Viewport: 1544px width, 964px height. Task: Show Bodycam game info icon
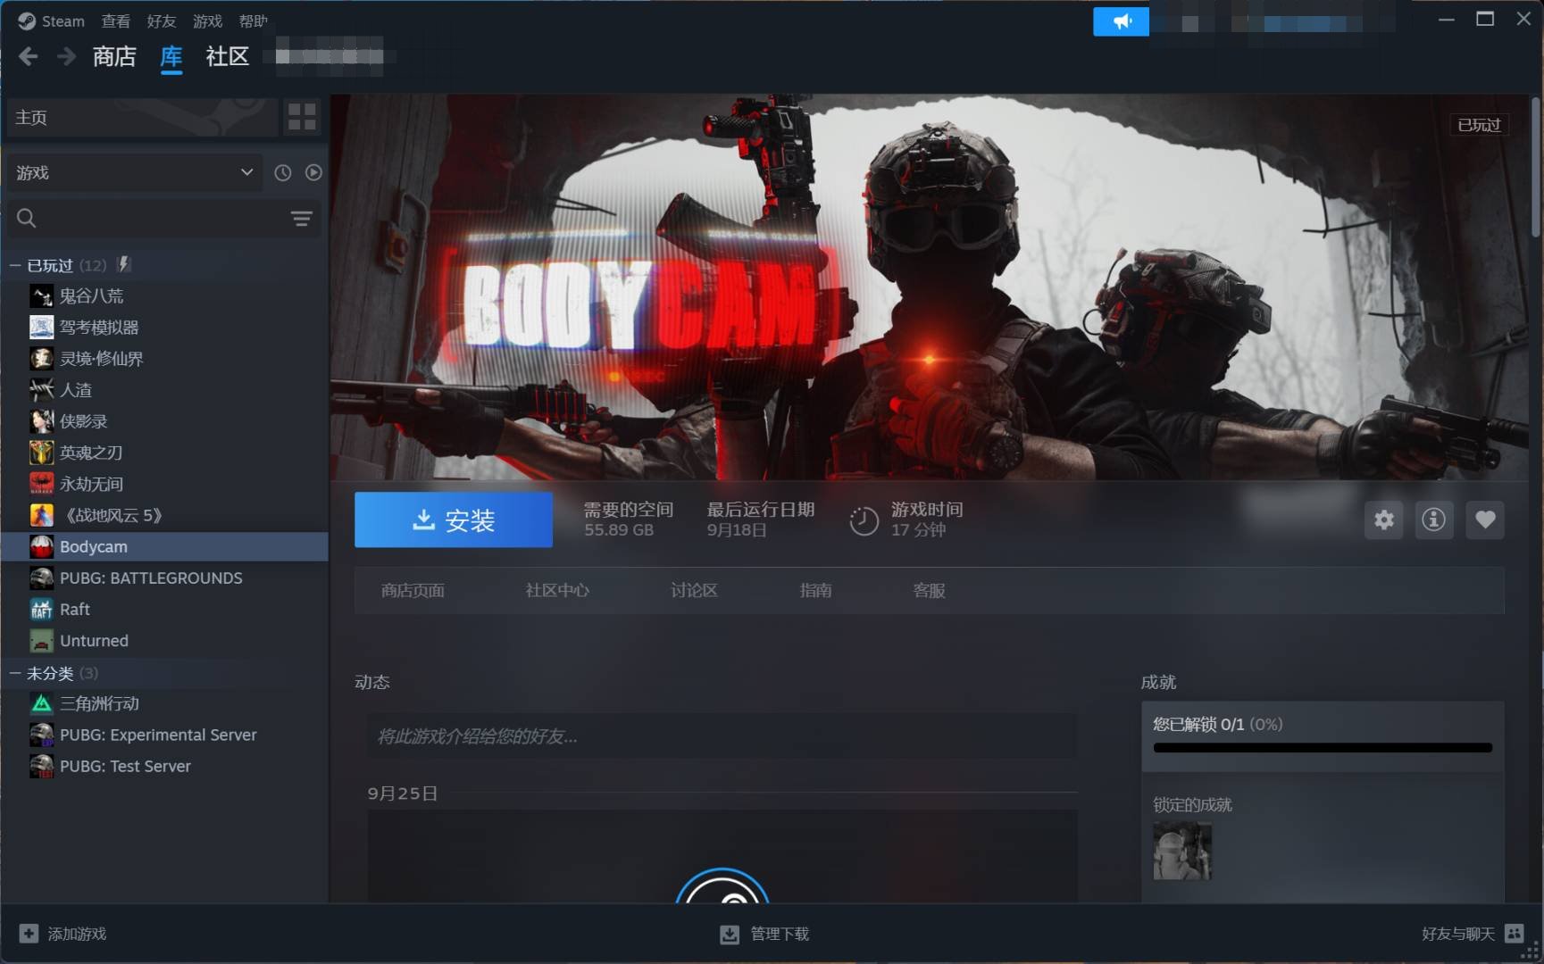point(1433,519)
